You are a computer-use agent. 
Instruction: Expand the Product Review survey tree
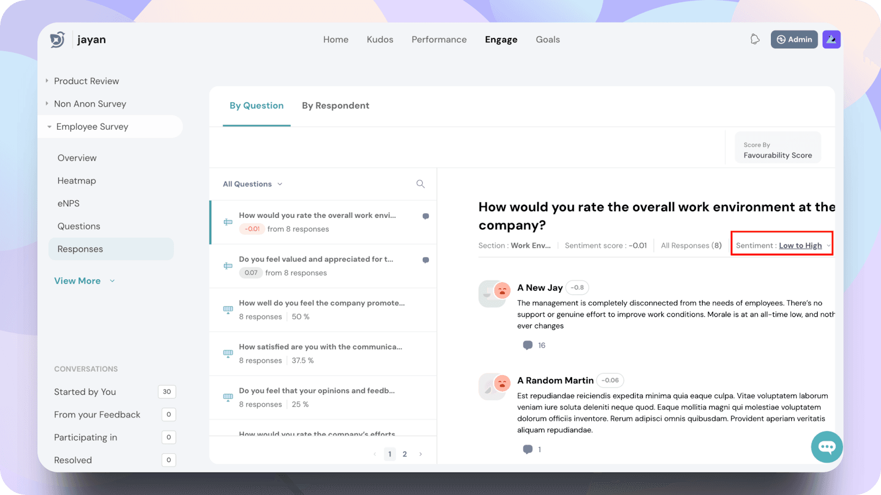[x=47, y=81]
